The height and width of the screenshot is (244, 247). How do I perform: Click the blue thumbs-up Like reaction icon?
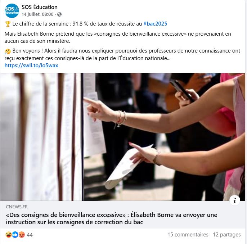point(15,235)
